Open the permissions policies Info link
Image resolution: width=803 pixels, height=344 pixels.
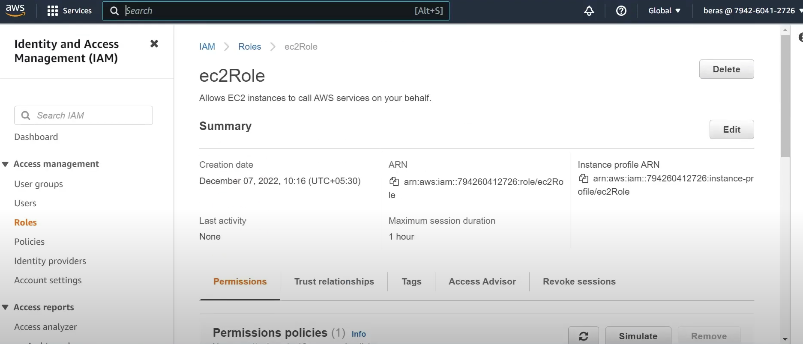[359, 334]
